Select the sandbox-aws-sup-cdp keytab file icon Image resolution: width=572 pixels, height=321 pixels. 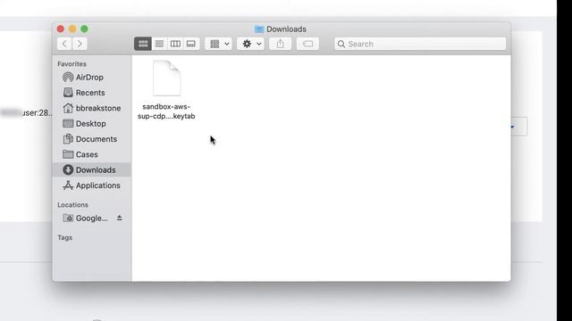coord(167,78)
